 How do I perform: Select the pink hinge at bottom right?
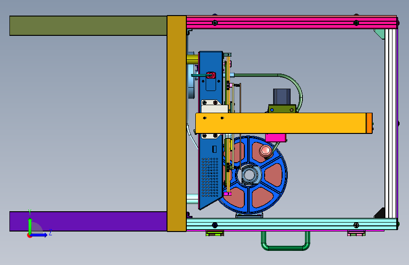coord(356,233)
